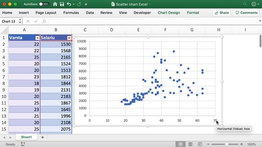
Task: Click the macro recording status bar icon
Action: tap(23, 144)
